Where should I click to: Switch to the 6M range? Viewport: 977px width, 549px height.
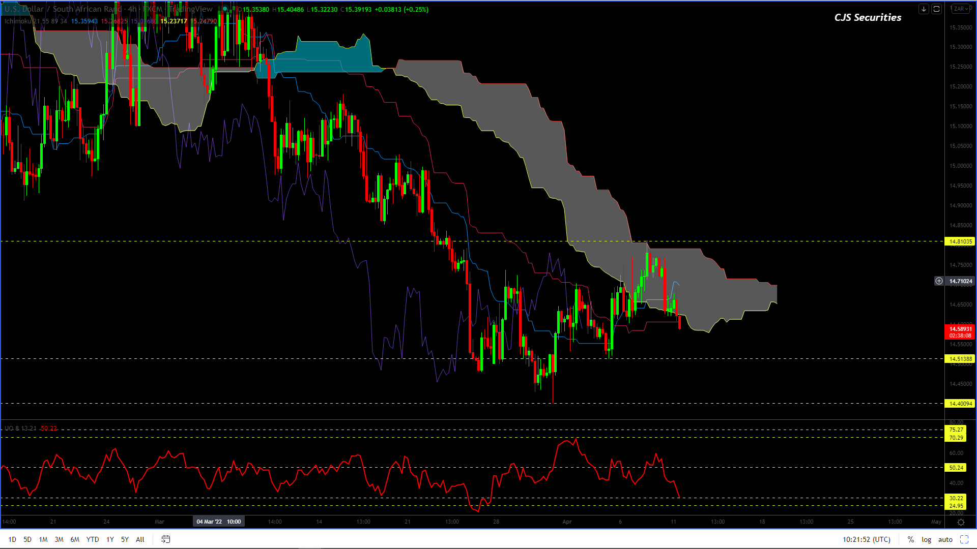click(x=75, y=539)
